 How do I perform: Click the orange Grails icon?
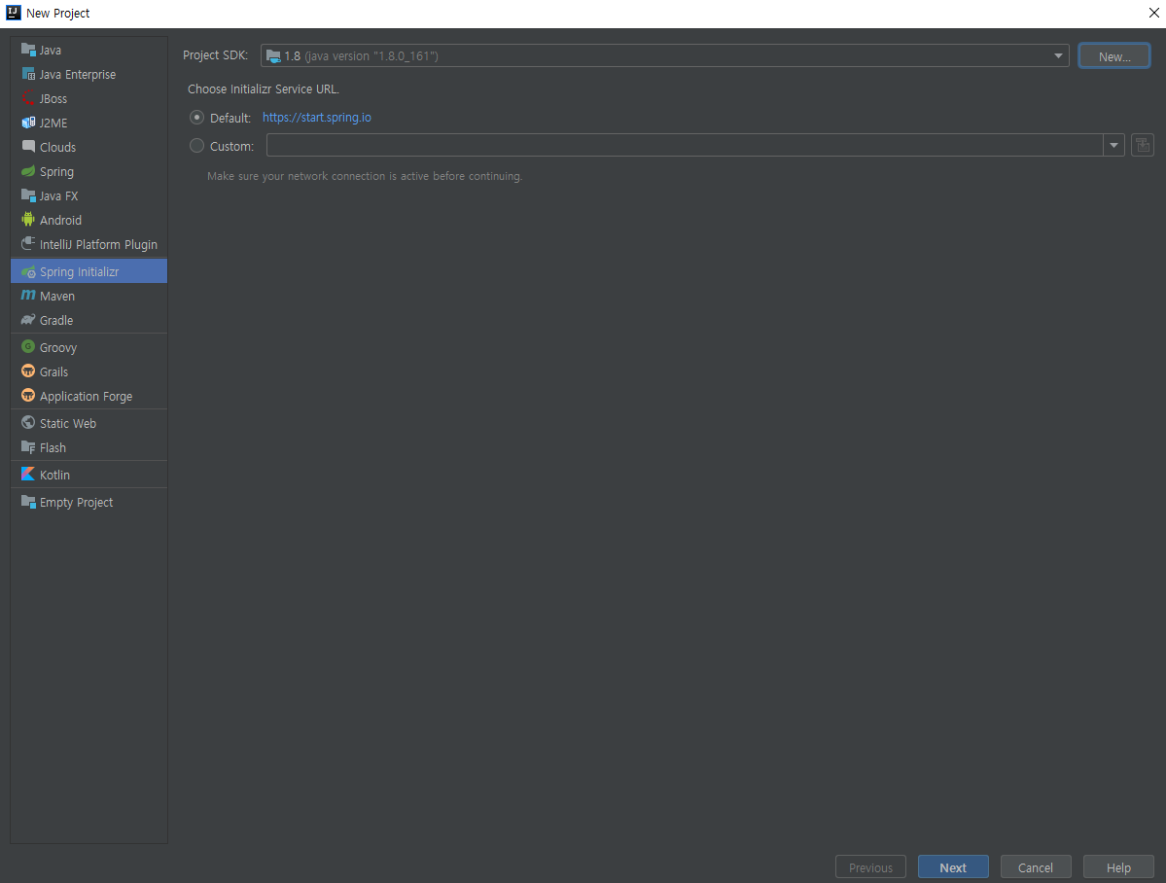(x=28, y=371)
